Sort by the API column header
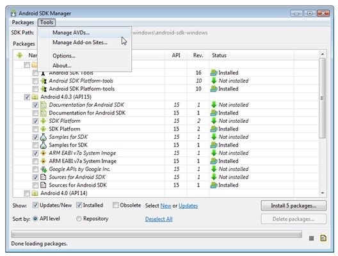 (176, 56)
